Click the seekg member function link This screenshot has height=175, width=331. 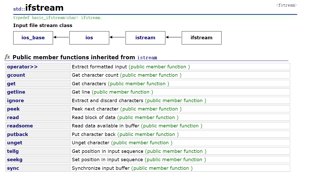point(15,159)
